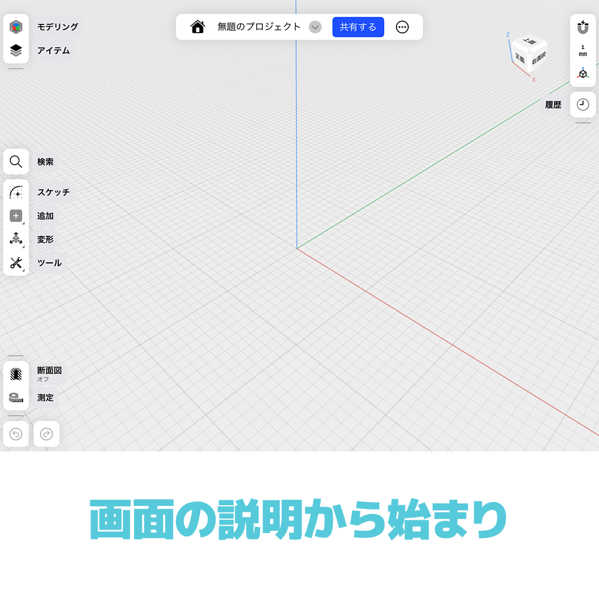Click the 無題のプロジェクト project title

259,27
